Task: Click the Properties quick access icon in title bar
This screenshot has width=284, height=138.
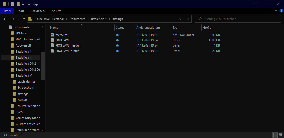Action: (12, 4)
